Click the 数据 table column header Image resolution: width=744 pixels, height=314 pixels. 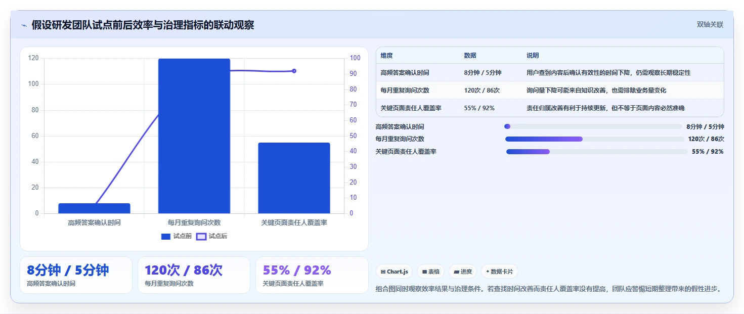click(x=470, y=56)
